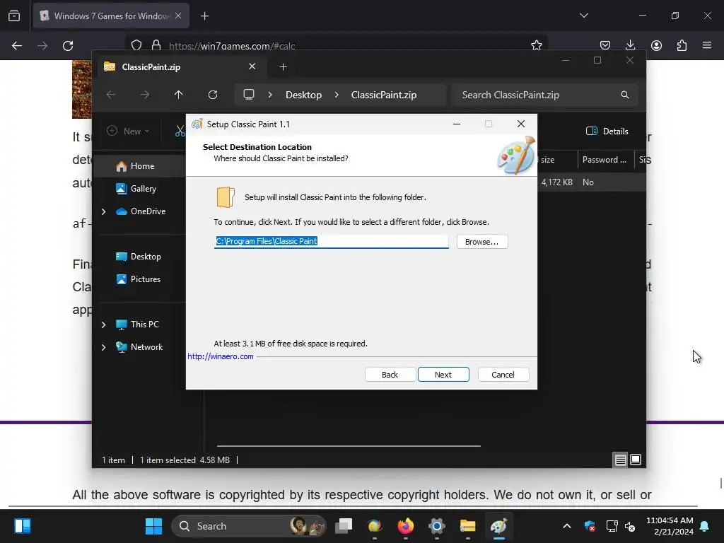This screenshot has height=543, width=724.
Task: Click the Password column header
Action: click(605, 160)
